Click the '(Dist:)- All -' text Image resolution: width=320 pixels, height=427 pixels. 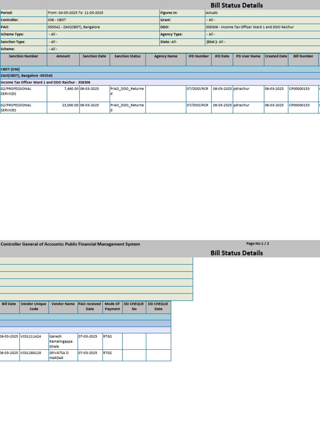point(216,42)
